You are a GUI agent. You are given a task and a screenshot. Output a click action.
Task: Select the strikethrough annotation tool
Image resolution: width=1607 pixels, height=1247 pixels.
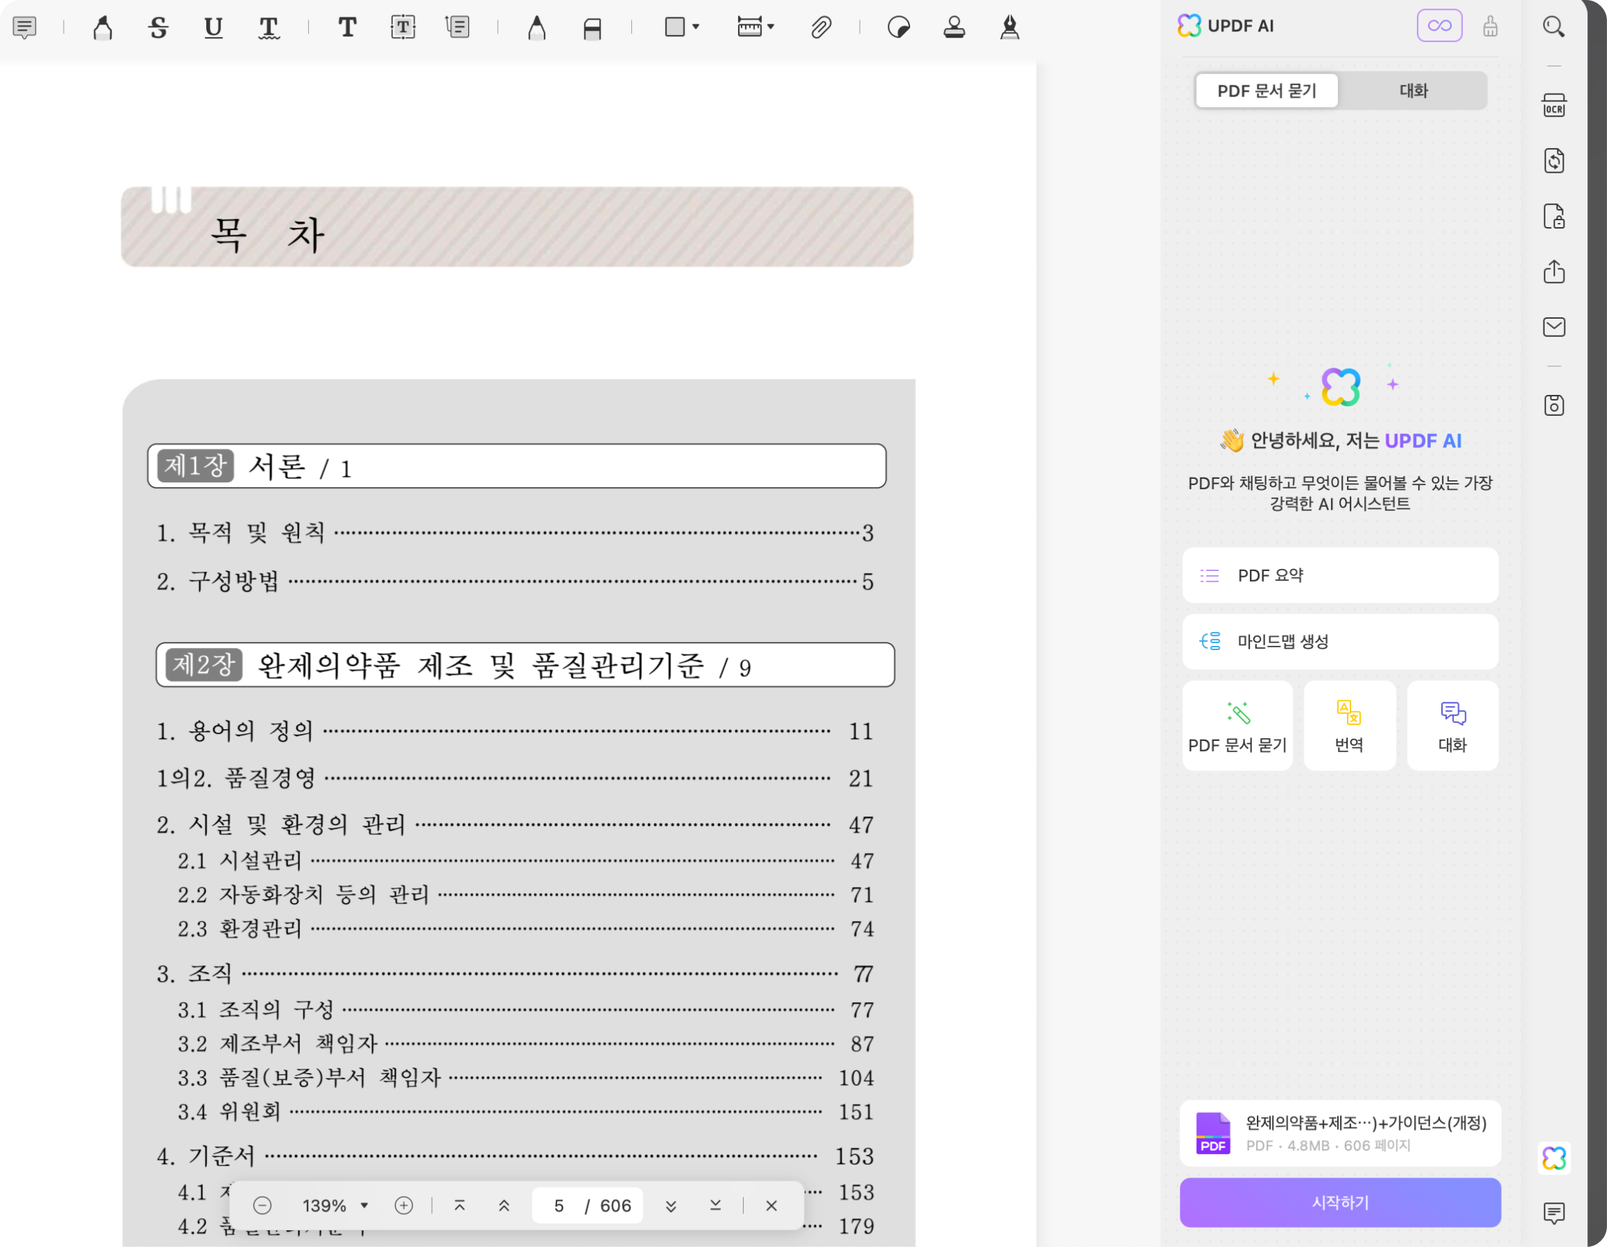pyautogui.click(x=158, y=27)
